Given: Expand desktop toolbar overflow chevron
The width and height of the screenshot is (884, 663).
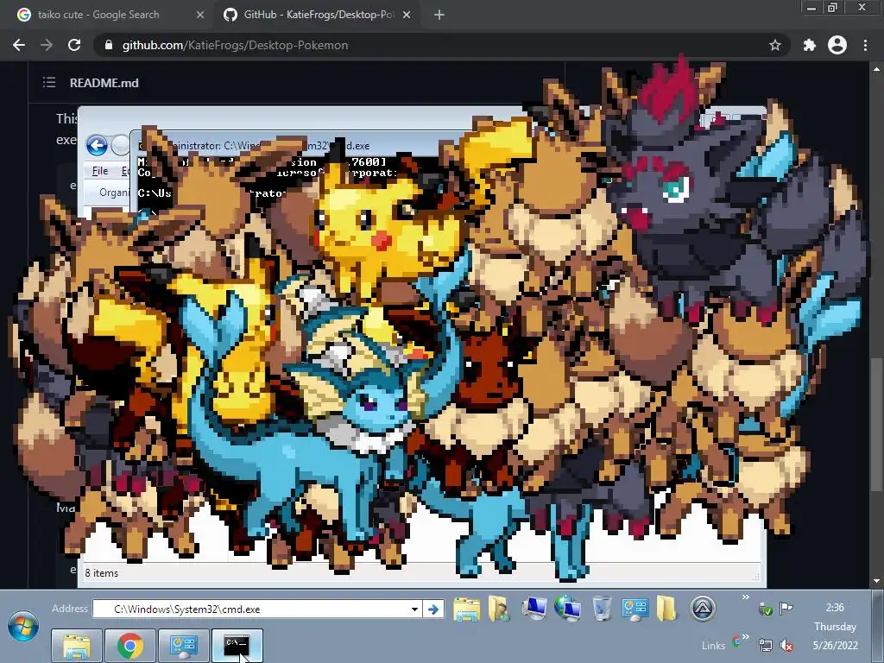Looking at the screenshot, I should point(745,597).
